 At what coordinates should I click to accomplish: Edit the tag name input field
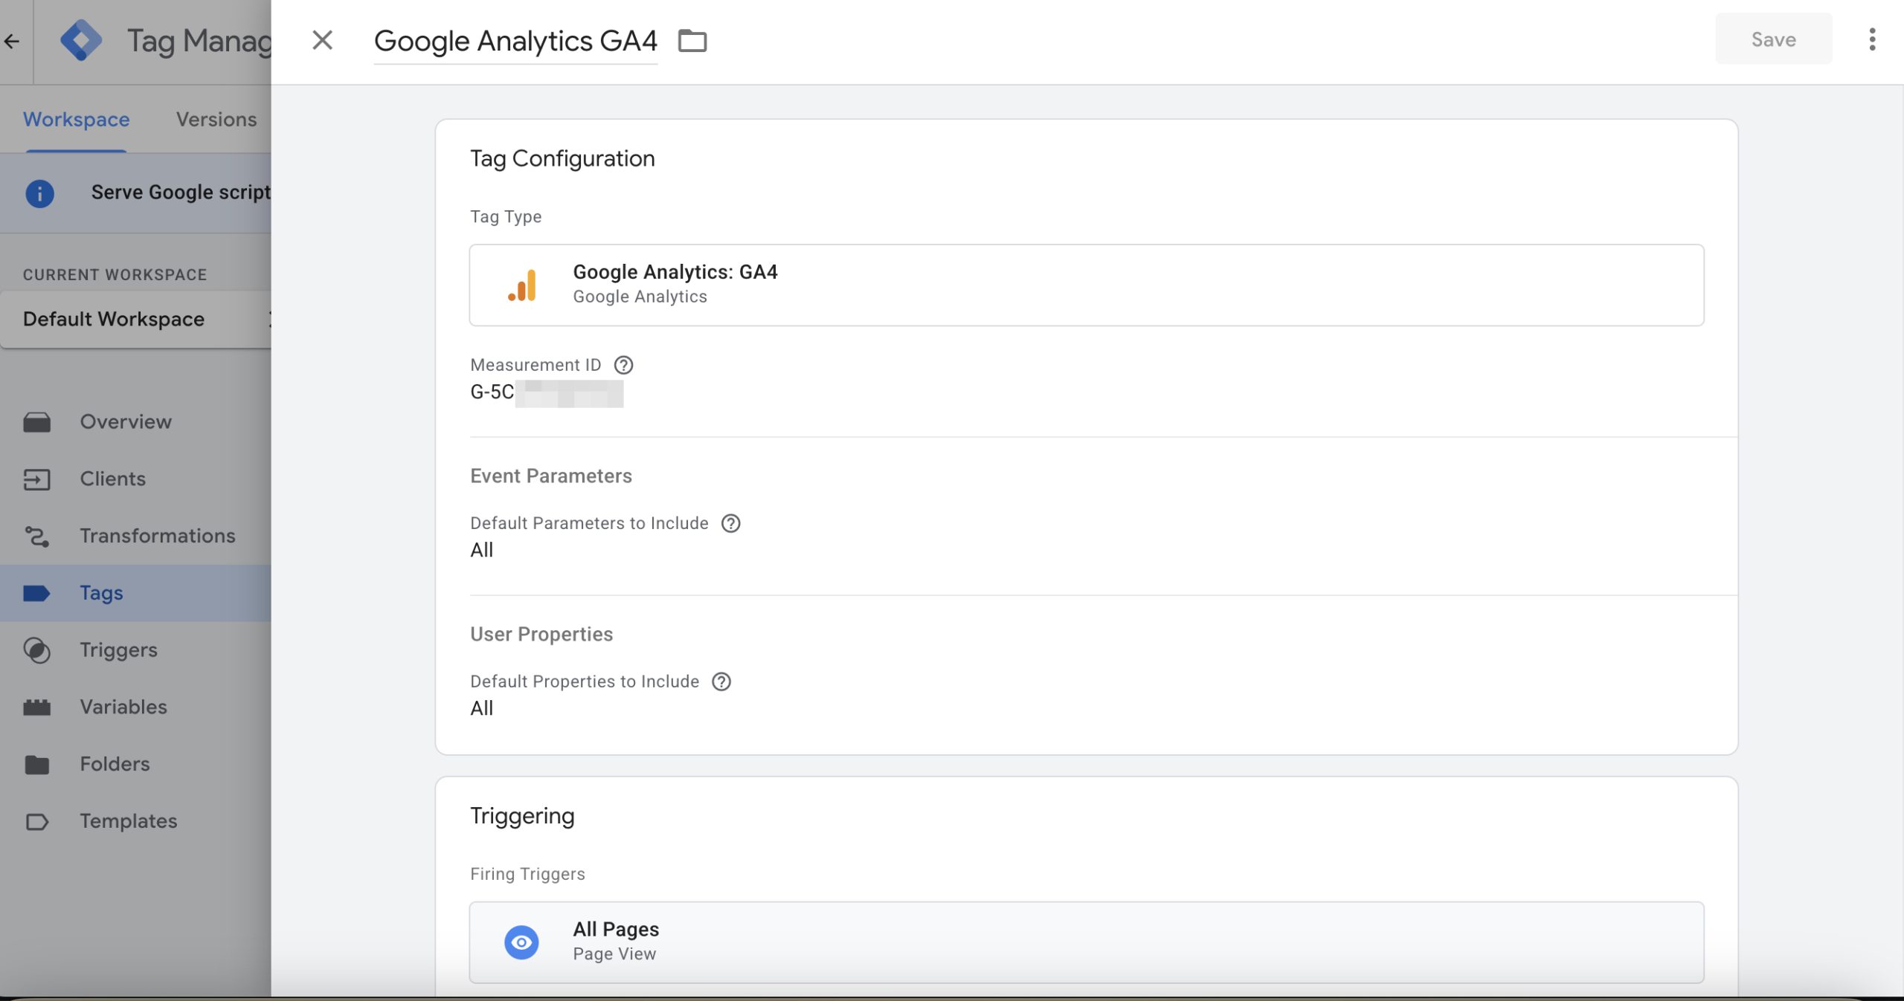tap(515, 41)
